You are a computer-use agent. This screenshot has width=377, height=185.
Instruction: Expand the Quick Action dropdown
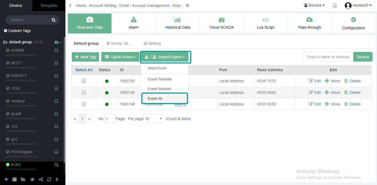coord(120,57)
